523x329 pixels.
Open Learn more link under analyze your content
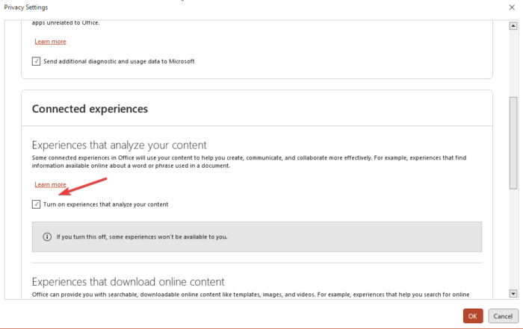(x=50, y=184)
